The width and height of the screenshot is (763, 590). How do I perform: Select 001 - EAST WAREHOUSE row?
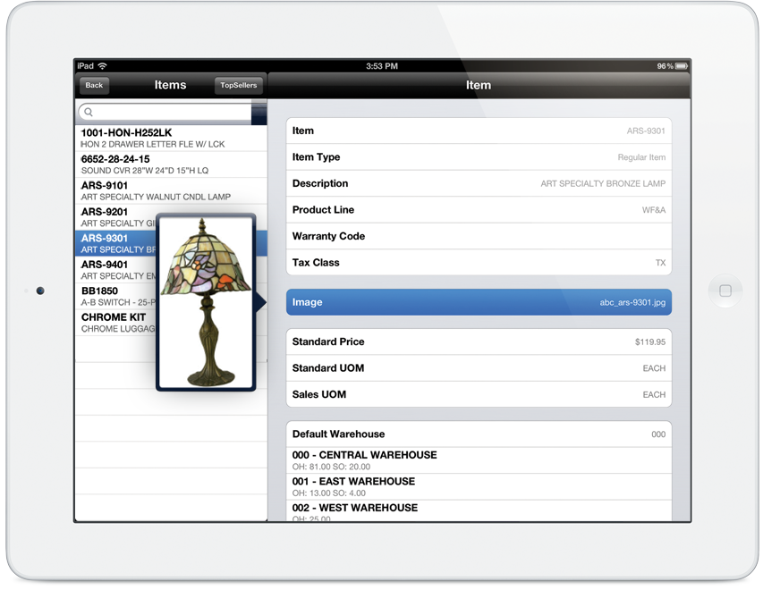coord(479,486)
